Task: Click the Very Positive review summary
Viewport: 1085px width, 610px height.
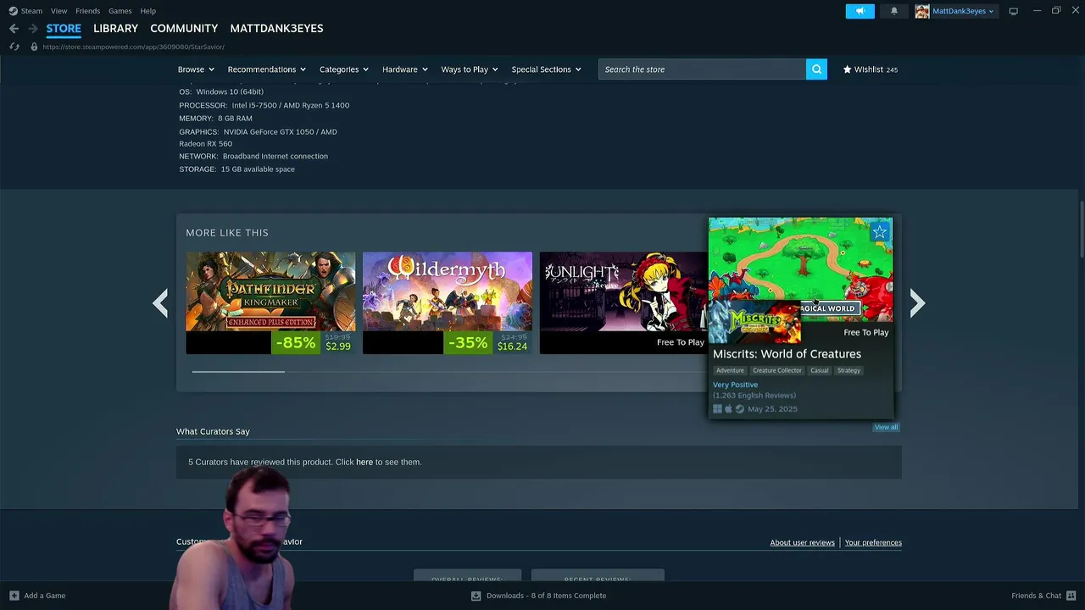Action: tap(735, 385)
